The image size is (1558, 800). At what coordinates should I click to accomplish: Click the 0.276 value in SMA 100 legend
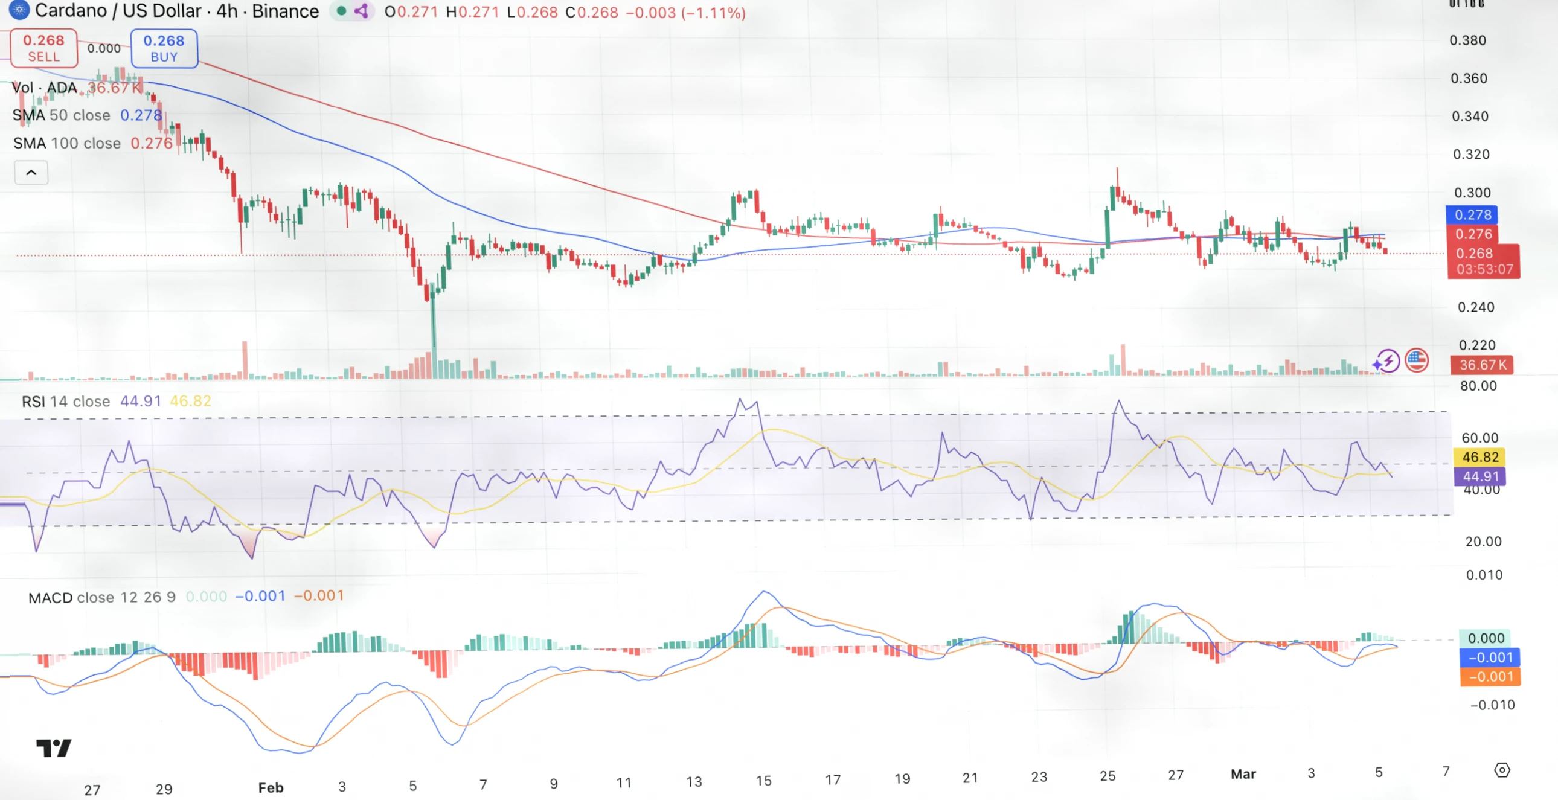152,143
